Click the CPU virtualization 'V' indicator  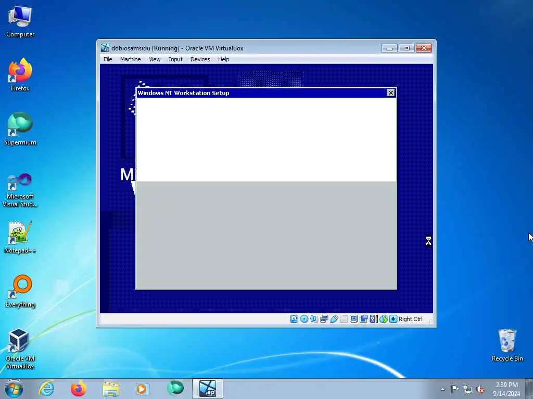coord(373,319)
